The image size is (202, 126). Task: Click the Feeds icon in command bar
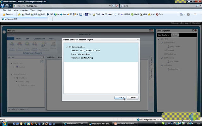(x=188, y=14)
